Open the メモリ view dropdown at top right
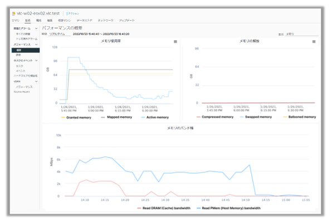Viewport: 332px width, 224px height. [301, 34]
